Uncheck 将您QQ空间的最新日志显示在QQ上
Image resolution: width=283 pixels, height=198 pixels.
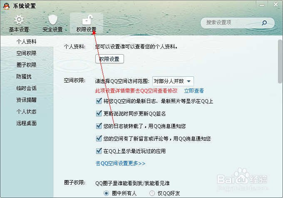click(99, 101)
